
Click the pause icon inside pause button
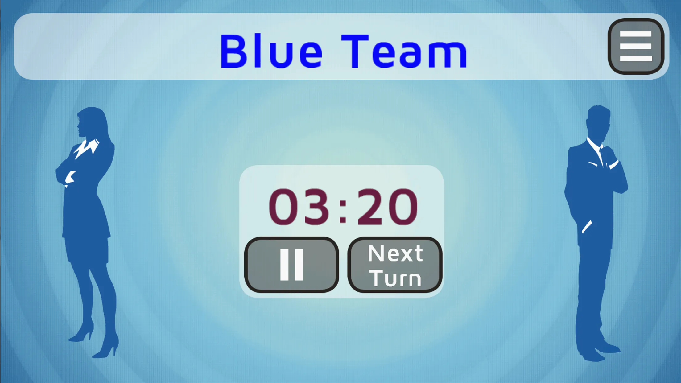coord(291,266)
